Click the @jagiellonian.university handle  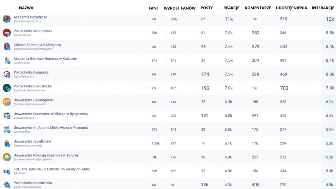click(x=28, y=145)
